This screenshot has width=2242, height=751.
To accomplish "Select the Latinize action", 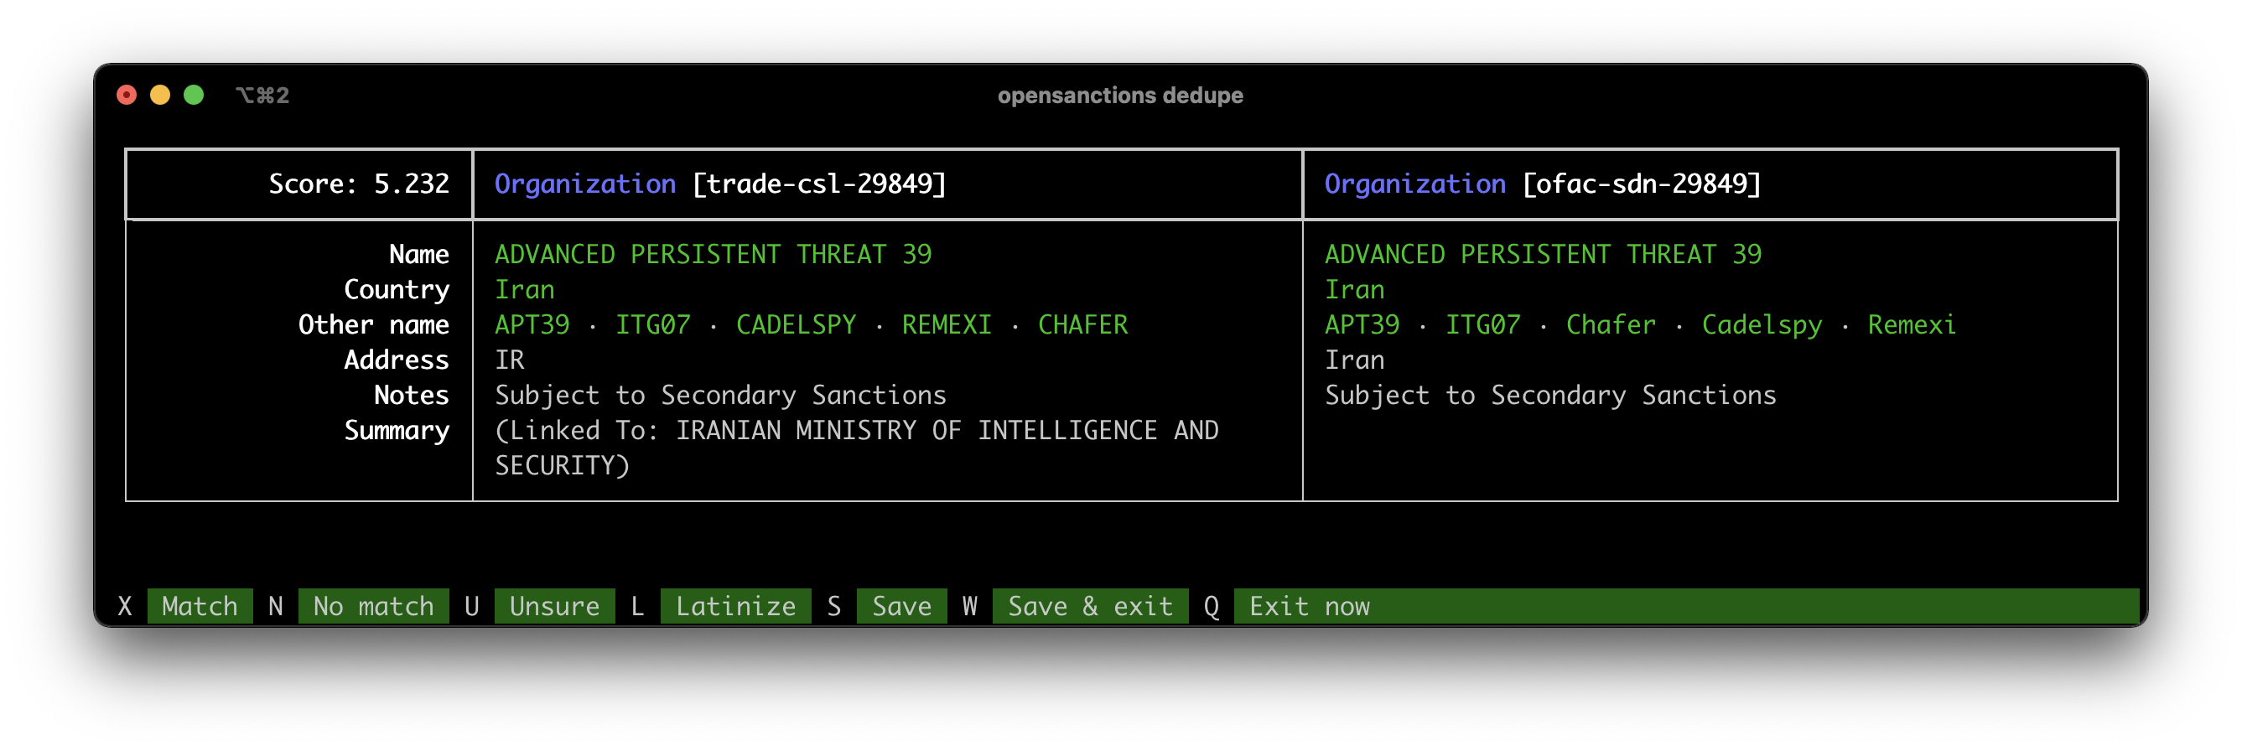I will (x=735, y=606).
